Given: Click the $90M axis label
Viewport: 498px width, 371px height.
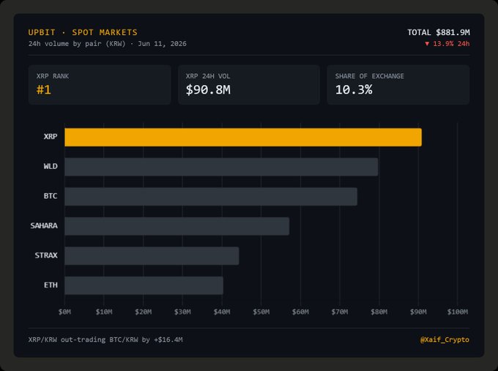Looking at the screenshot, I should click(x=418, y=312).
